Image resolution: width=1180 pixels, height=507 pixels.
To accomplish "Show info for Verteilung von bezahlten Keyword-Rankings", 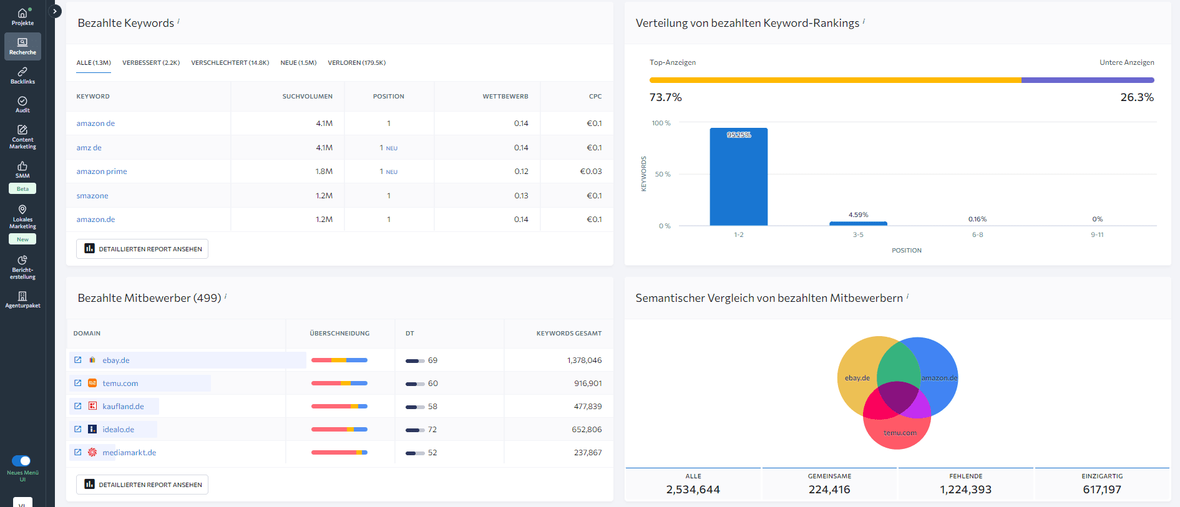I will [x=864, y=21].
